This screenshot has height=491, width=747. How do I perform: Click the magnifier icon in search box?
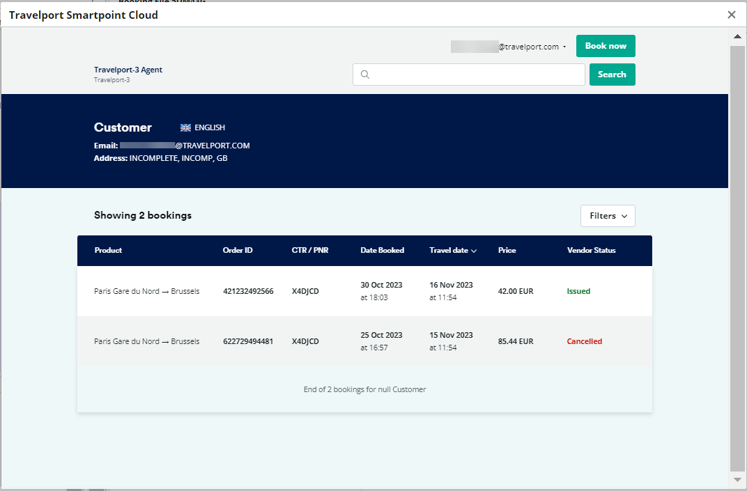point(365,75)
